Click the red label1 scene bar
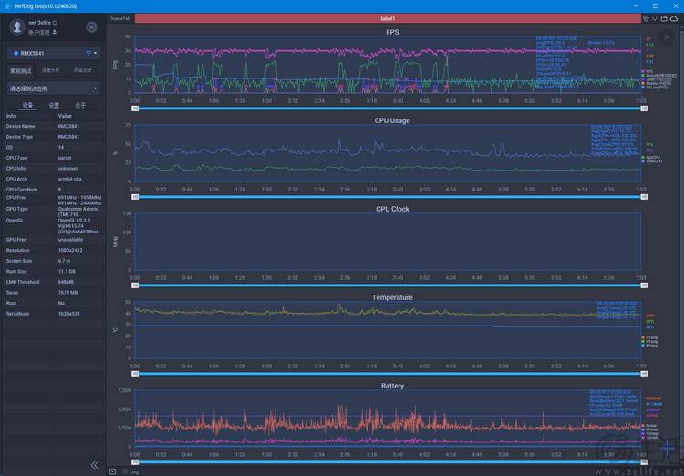 coord(388,18)
